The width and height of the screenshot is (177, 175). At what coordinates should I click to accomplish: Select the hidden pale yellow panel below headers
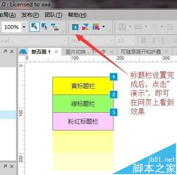point(83,151)
